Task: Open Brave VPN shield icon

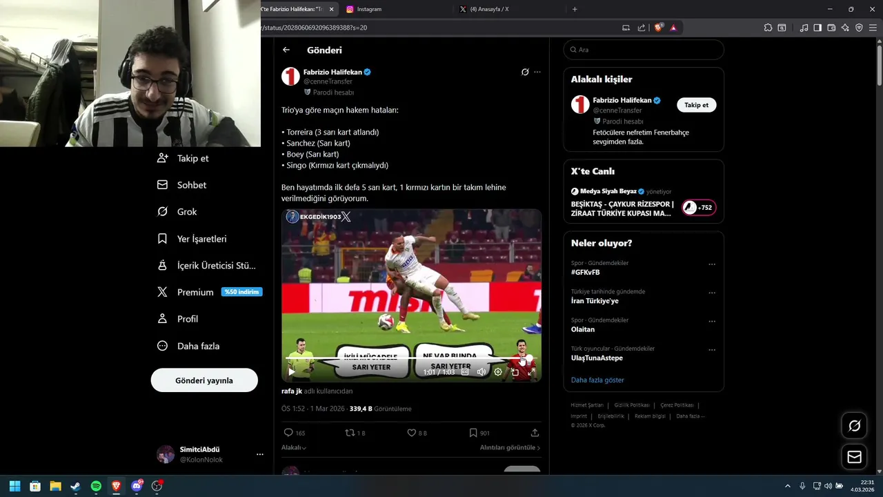Action: coord(859,28)
